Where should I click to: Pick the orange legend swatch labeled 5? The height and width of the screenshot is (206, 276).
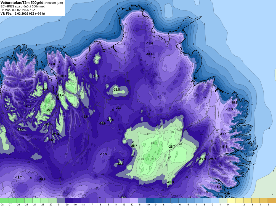point(272,200)
